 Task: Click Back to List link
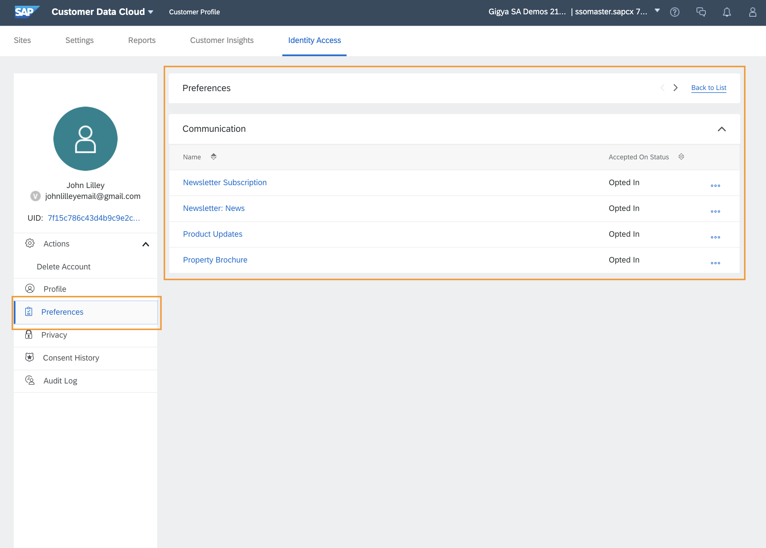[708, 88]
